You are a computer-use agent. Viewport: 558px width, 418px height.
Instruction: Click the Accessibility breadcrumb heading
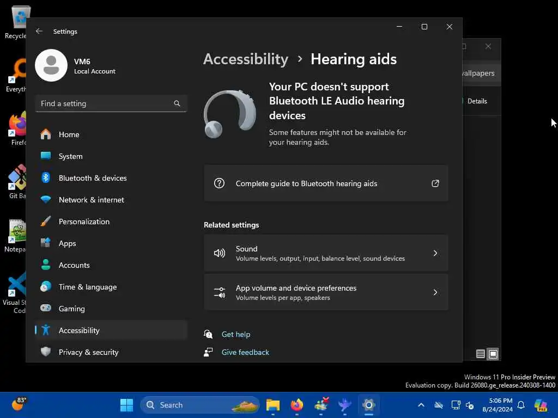click(x=246, y=59)
